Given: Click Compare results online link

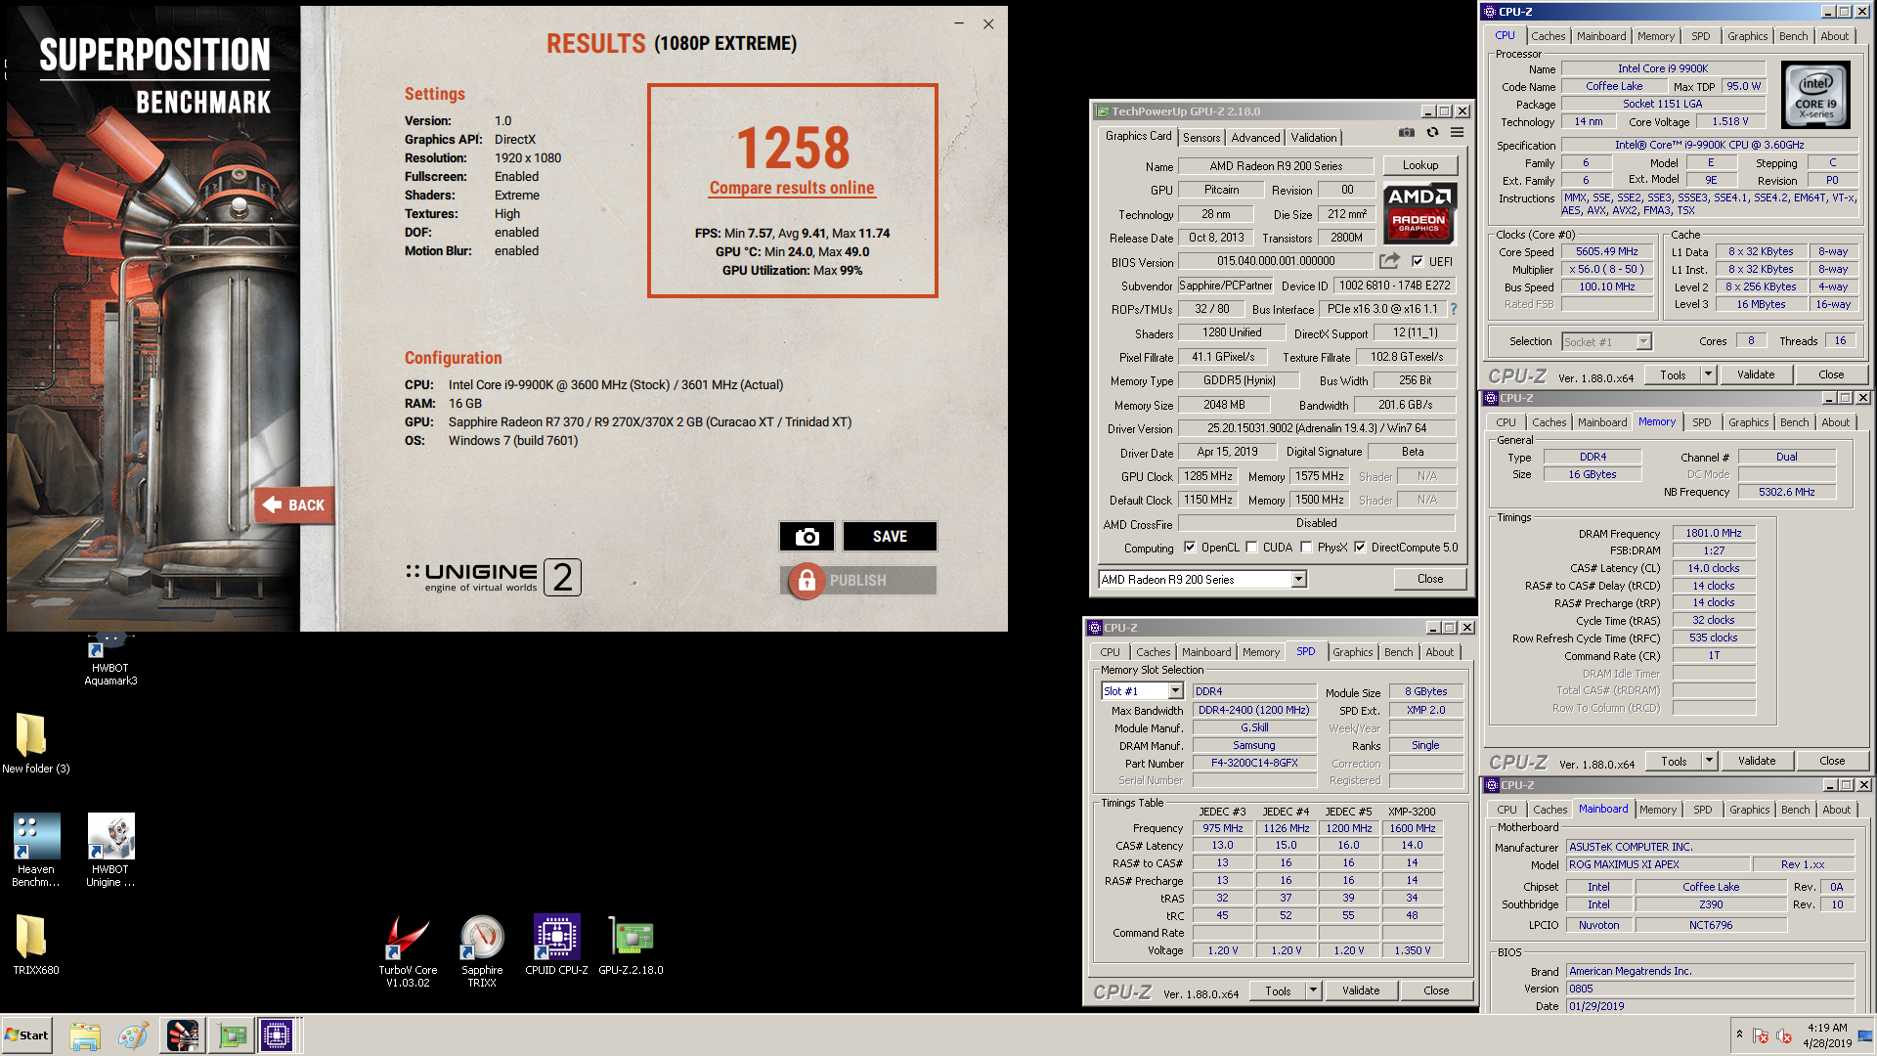Looking at the screenshot, I should click(x=792, y=188).
